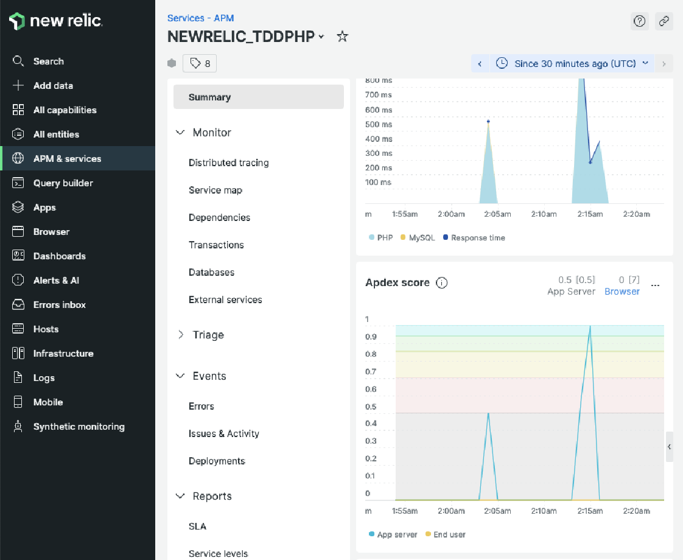Open help question mark icon
Screen dimensions: 683x560
(639, 21)
